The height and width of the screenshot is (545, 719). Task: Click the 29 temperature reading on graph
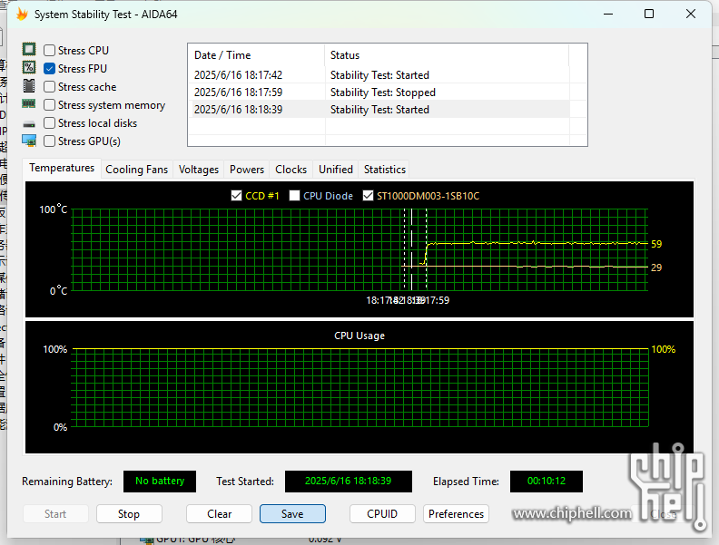pos(656,268)
